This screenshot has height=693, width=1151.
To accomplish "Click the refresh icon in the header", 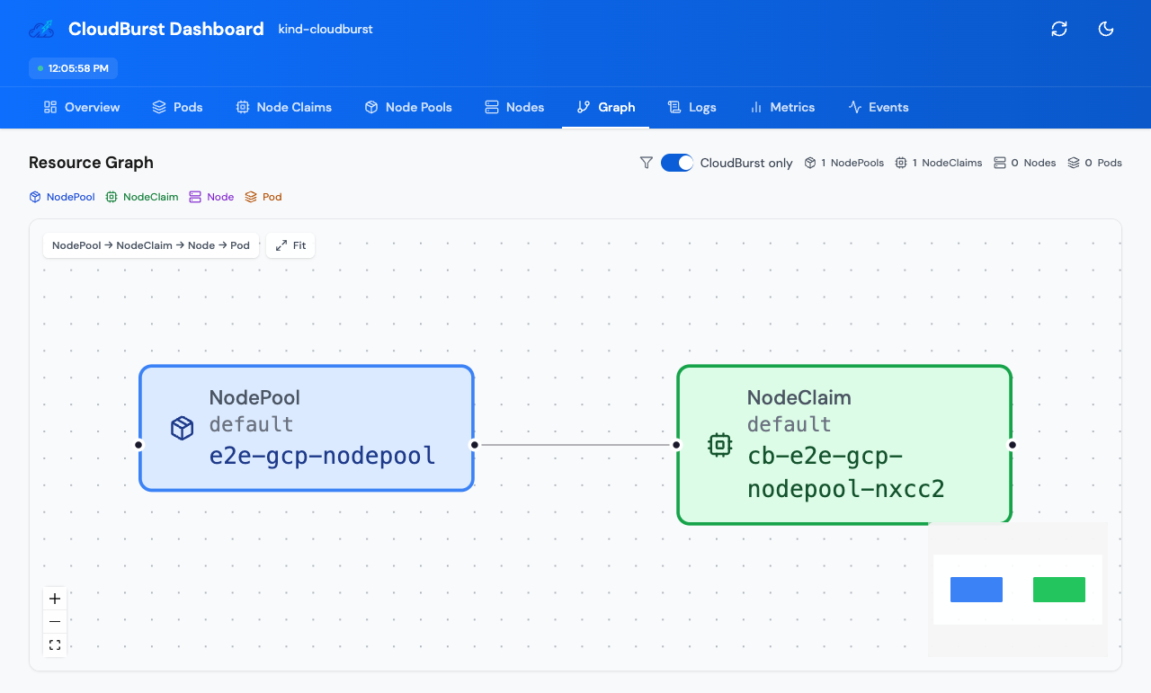I will click(1059, 29).
